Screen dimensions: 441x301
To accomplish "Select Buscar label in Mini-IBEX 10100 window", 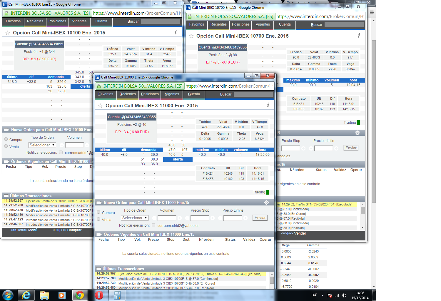I will click(133, 21).
